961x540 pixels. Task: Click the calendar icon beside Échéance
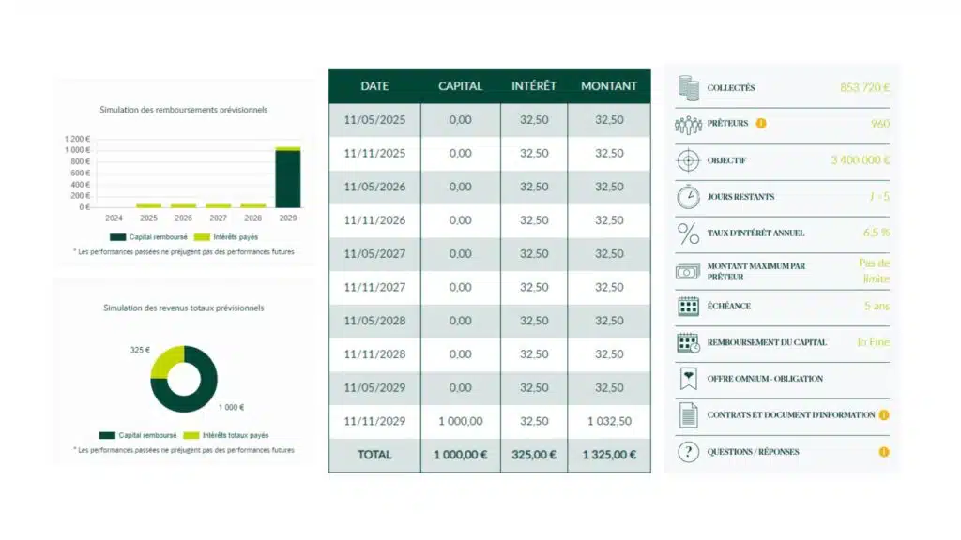688,307
